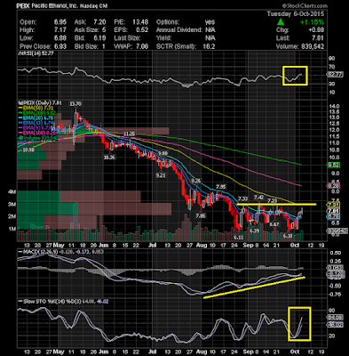Select the Yield N/A value
349x356 pixels.
coord(210,38)
